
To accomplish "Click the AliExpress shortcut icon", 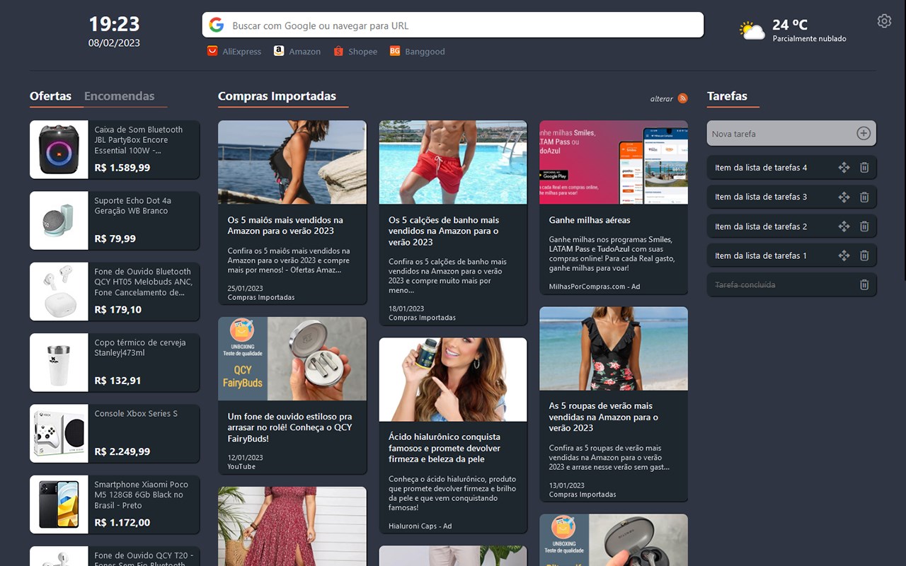I will 212,51.
